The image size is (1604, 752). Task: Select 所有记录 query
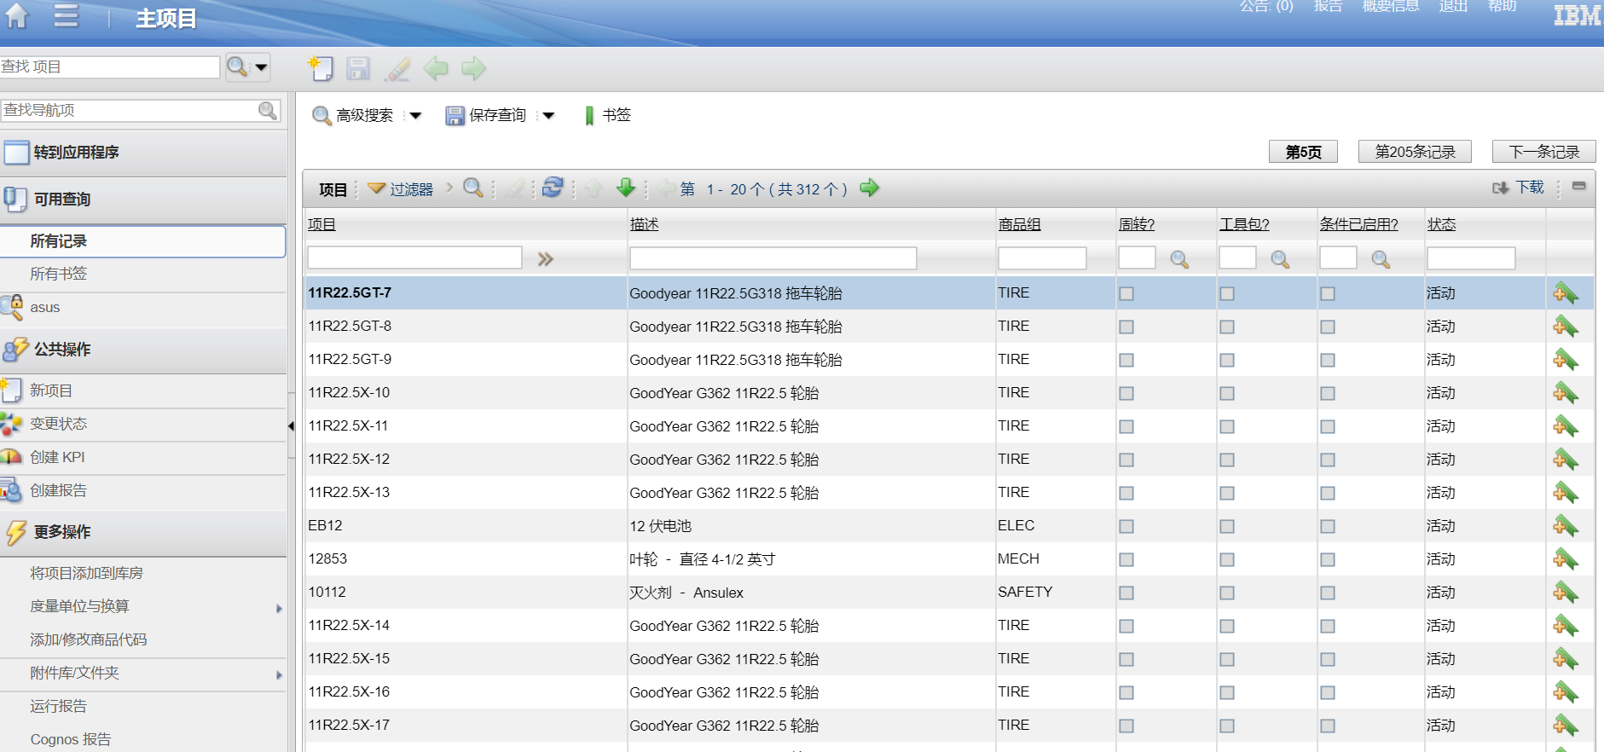point(143,241)
